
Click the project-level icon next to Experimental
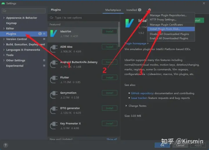tap(44, 66)
